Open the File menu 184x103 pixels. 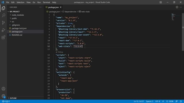pyautogui.click(x=7, y=2)
